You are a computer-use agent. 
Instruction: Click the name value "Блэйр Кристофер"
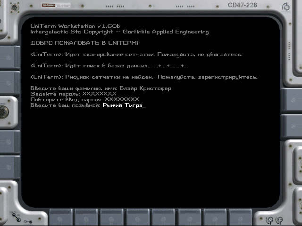click(x=145, y=89)
